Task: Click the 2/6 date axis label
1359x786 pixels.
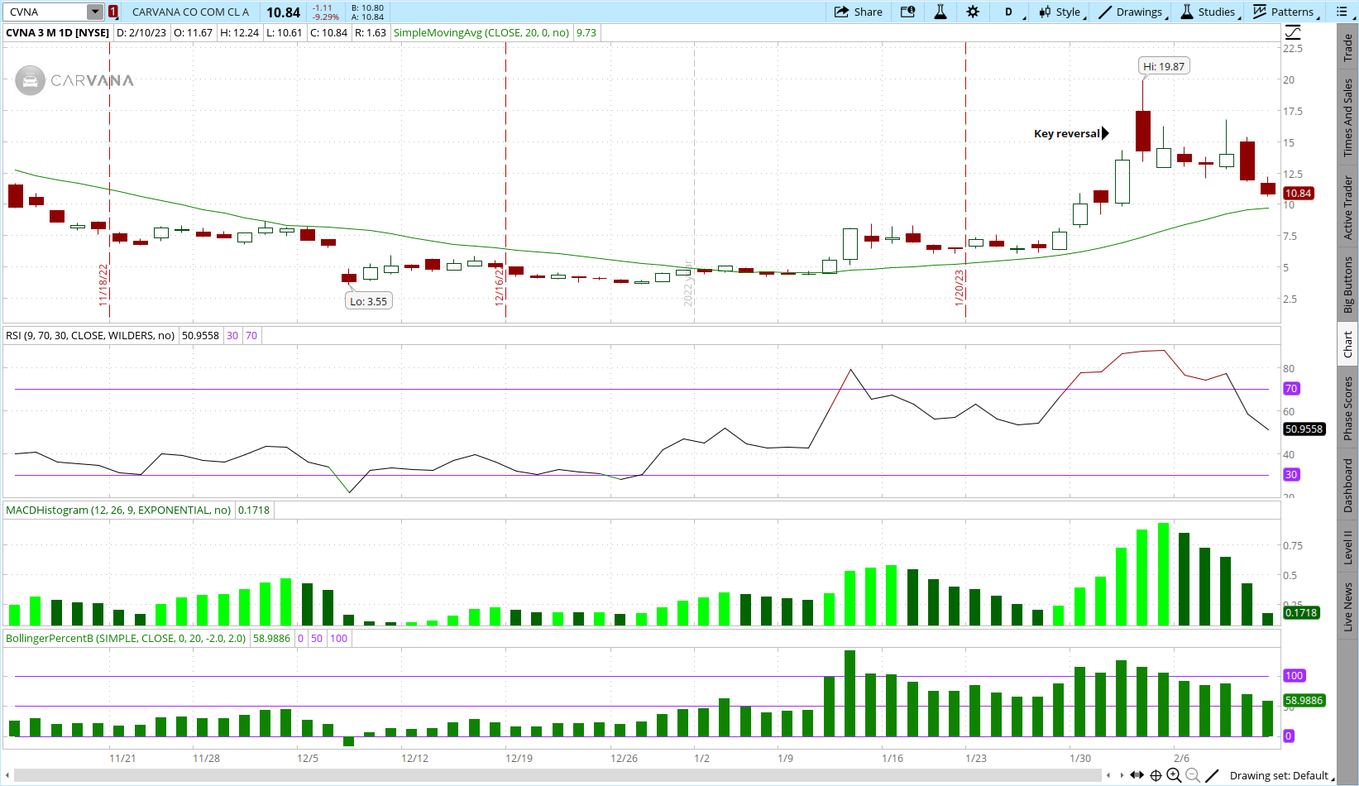Action: pyautogui.click(x=1181, y=758)
